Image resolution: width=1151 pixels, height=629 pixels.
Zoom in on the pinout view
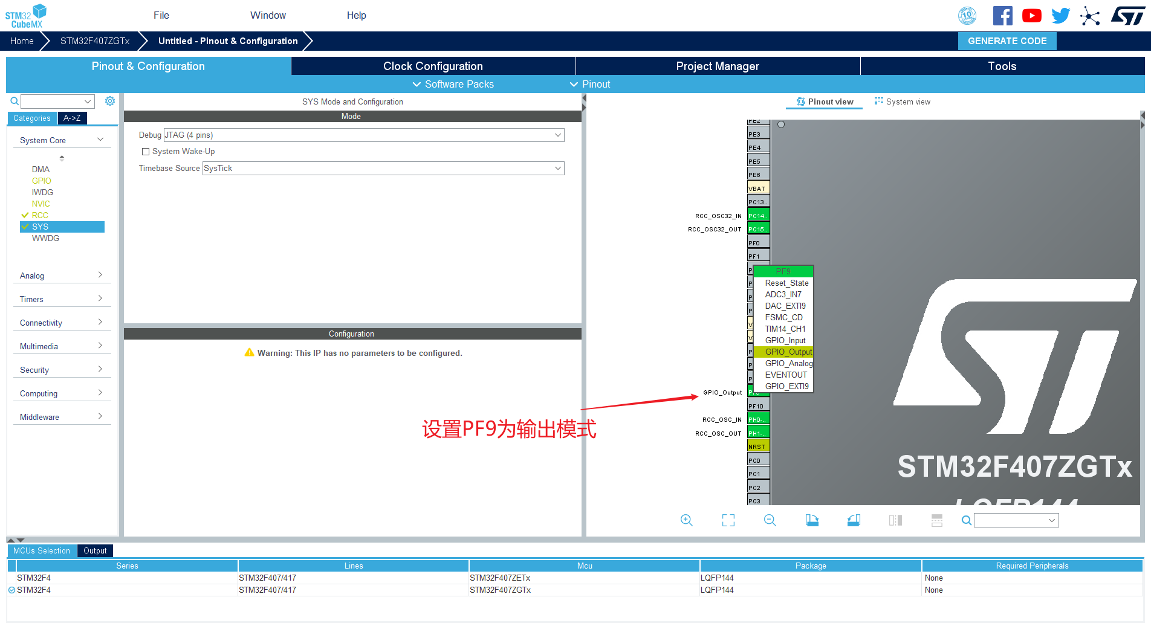(687, 520)
